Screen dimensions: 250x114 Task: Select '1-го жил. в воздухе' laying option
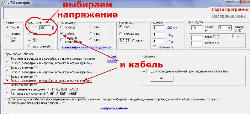pos(7,58)
